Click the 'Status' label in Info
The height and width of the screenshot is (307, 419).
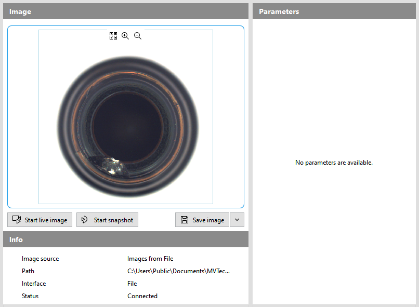click(30, 296)
